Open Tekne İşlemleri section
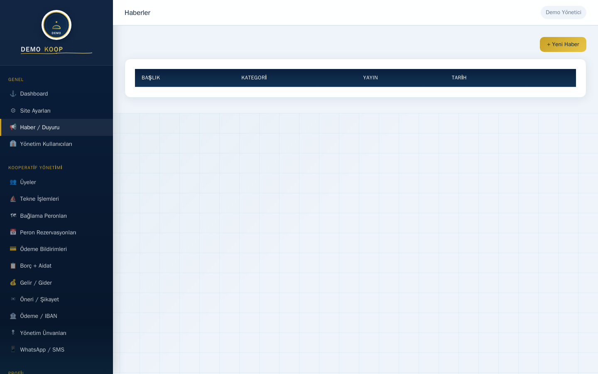The image size is (598, 374). [56, 199]
